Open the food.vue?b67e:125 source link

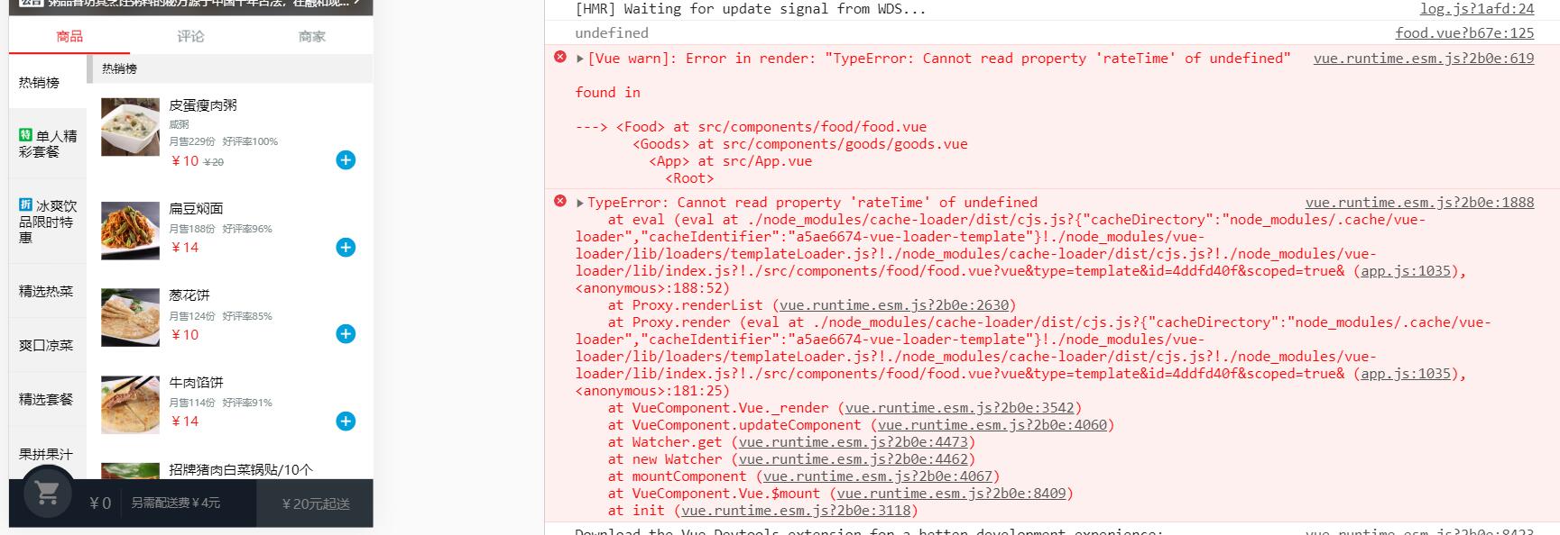[x=1464, y=32]
